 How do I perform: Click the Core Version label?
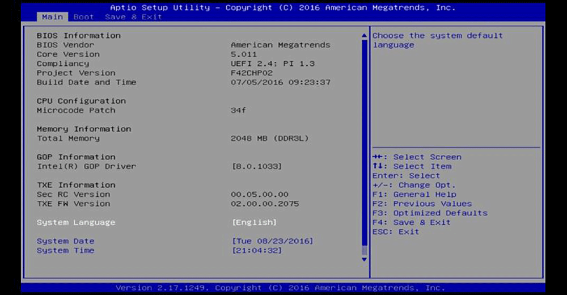[69, 54]
